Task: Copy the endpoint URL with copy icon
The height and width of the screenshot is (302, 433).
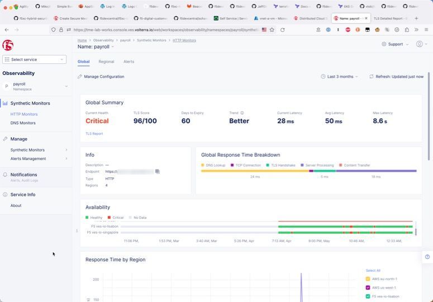Action: (x=158, y=172)
